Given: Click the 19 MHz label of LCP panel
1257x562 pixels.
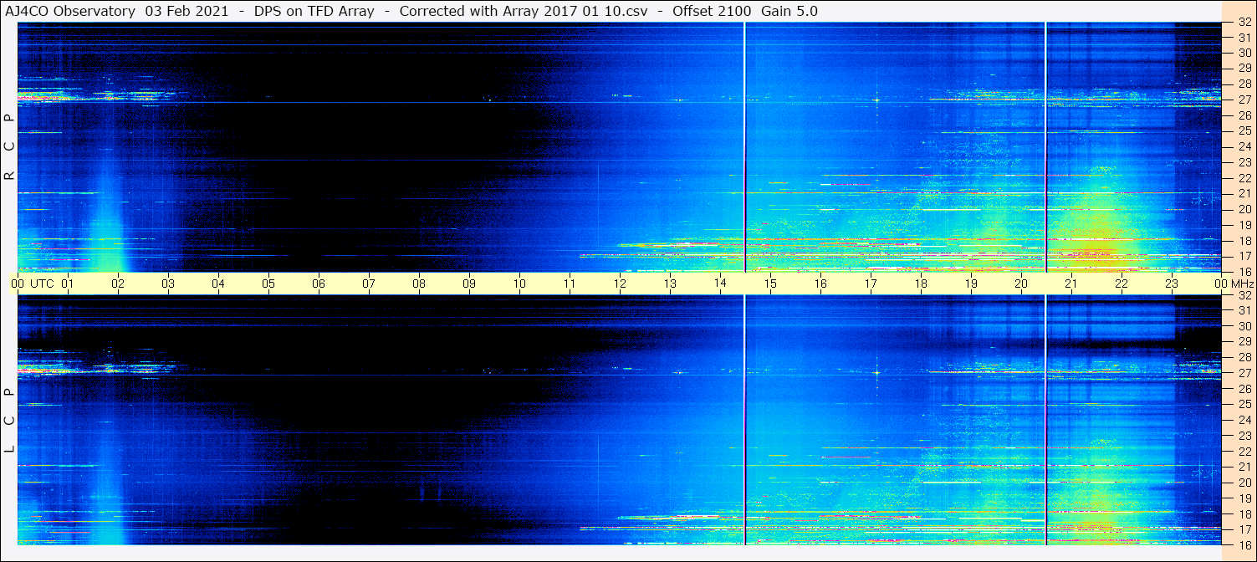Looking at the screenshot, I should pyautogui.click(x=1244, y=498).
